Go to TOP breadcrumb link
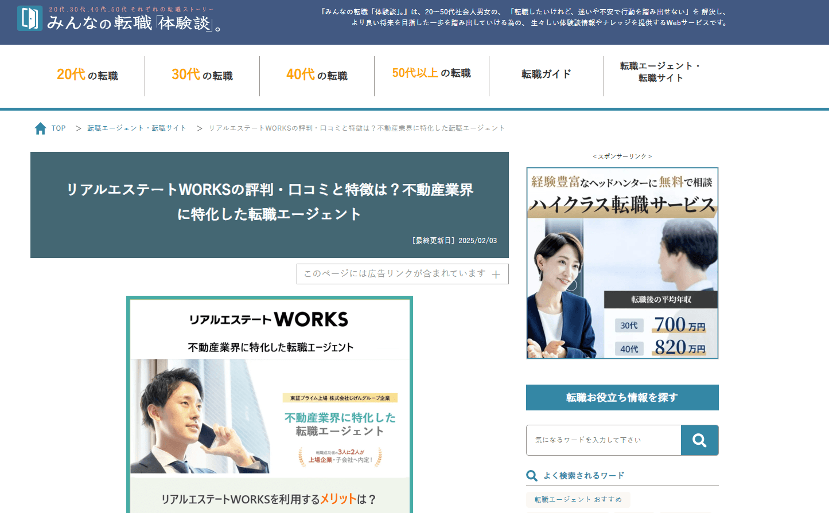The image size is (829, 513). (x=59, y=128)
